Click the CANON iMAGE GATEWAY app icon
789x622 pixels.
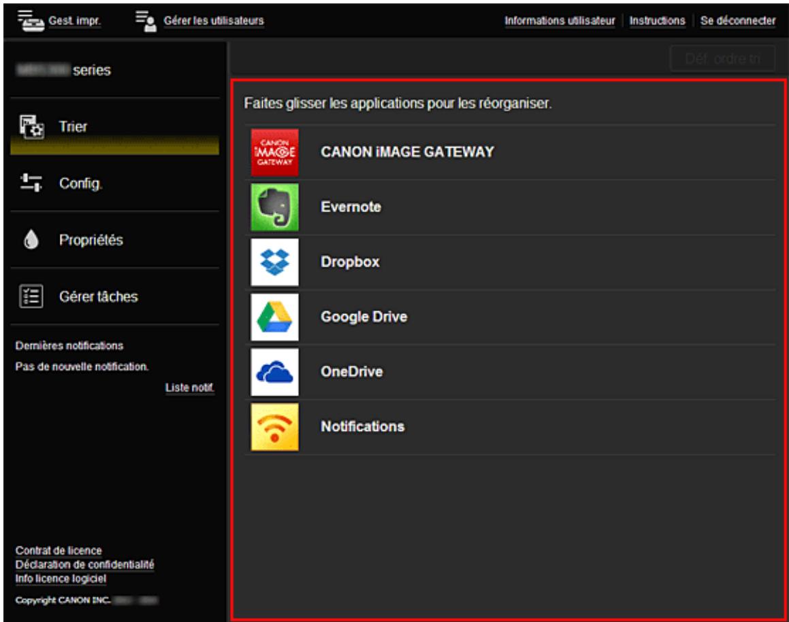(x=274, y=152)
